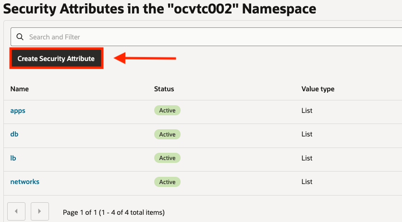Viewport: 402px width, 222px height.
Task: Select the List value for networks
Action: pyautogui.click(x=307, y=182)
